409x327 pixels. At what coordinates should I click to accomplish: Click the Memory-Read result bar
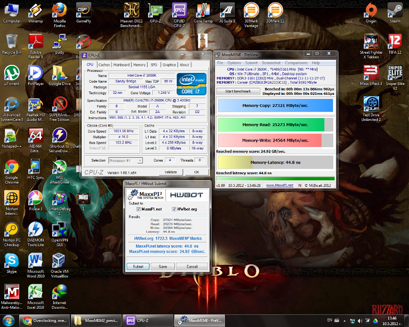[x=275, y=125]
